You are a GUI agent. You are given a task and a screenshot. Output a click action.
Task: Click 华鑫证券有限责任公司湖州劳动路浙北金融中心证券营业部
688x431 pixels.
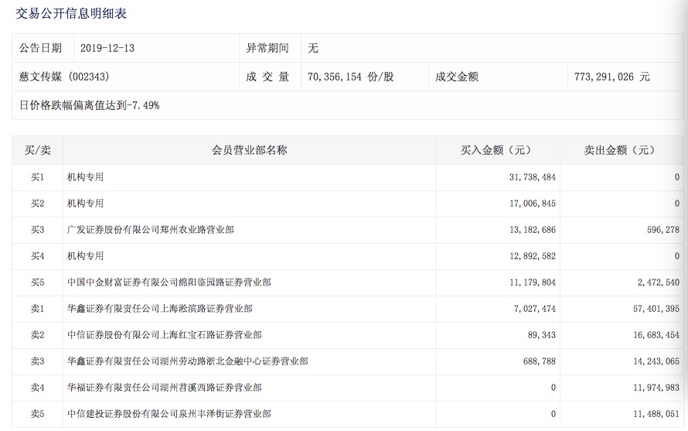point(187,361)
